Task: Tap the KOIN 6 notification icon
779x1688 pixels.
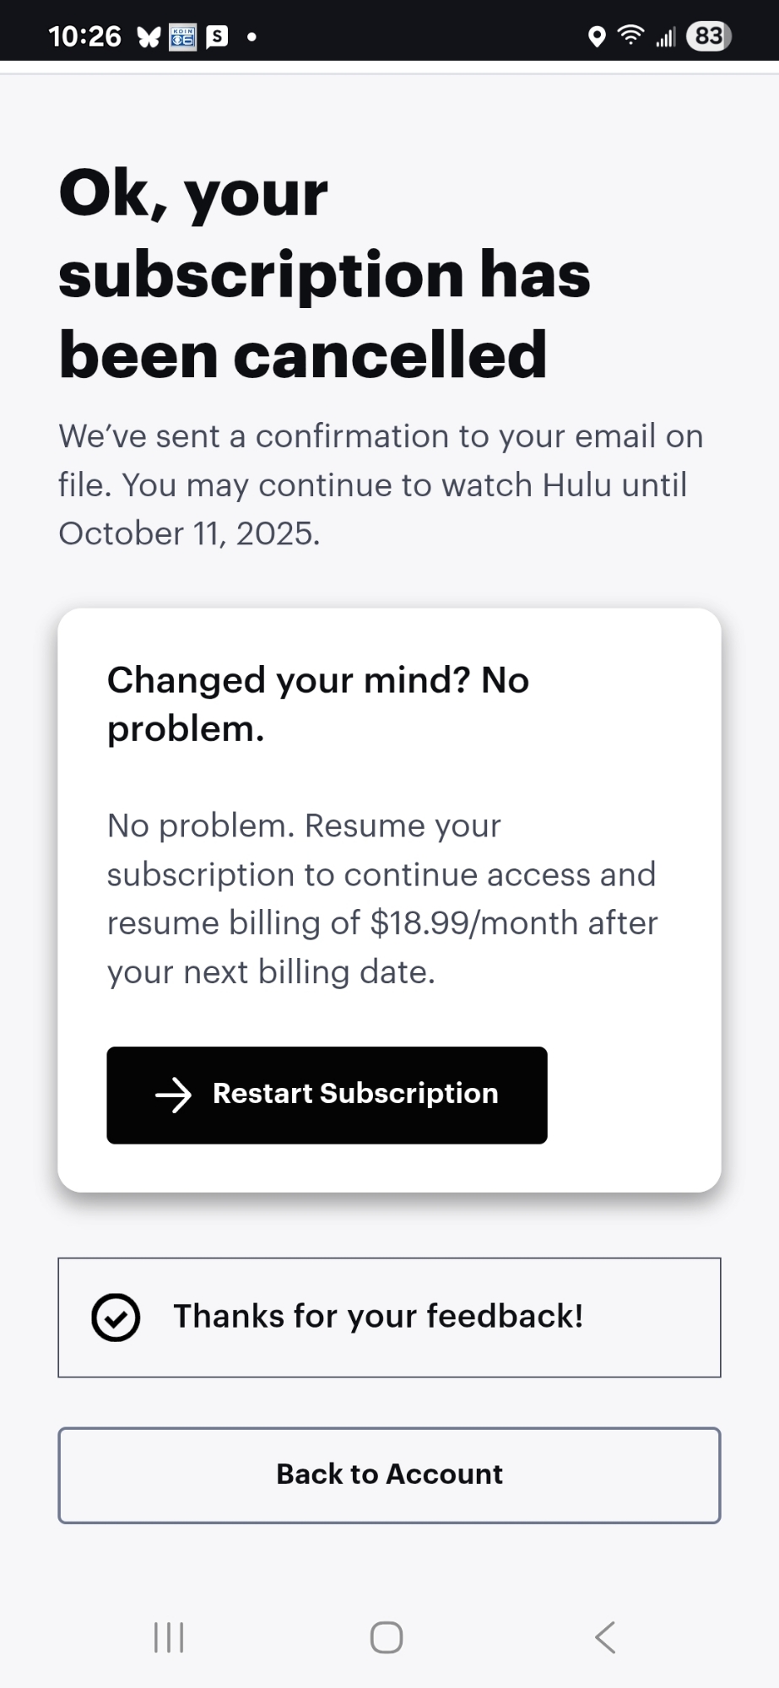Action: (182, 37)
